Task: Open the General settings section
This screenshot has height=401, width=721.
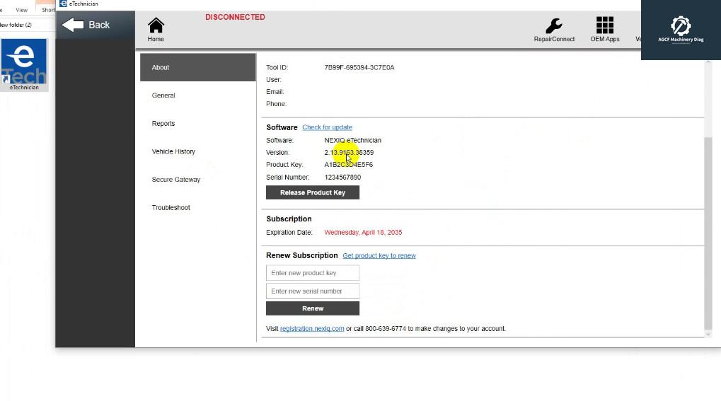Action: 197,95
